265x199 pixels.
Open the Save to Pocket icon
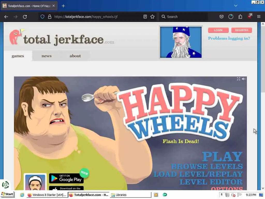point(222,17)
